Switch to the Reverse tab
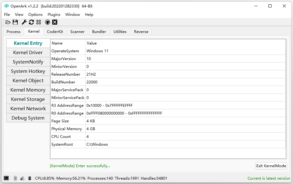The width and height of the screenshot is (293, 184). pos(141,32)
